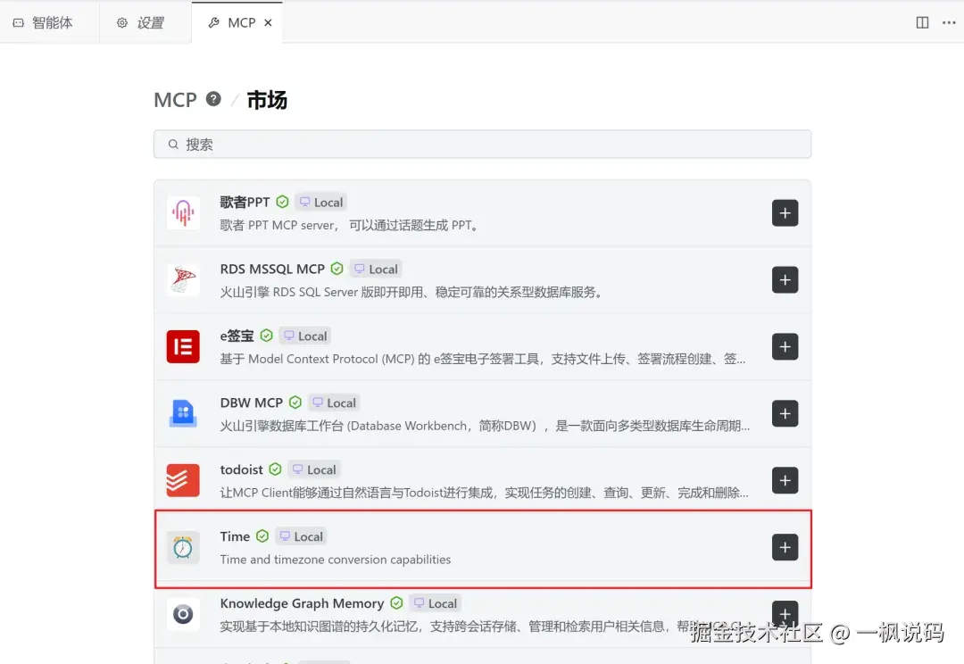964x664 pixels.
Task: Close the MCP tab
Action: click(x=268, y=22)
